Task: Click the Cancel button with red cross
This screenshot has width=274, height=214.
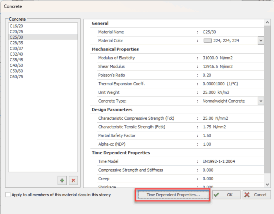Action: (257, 195)
